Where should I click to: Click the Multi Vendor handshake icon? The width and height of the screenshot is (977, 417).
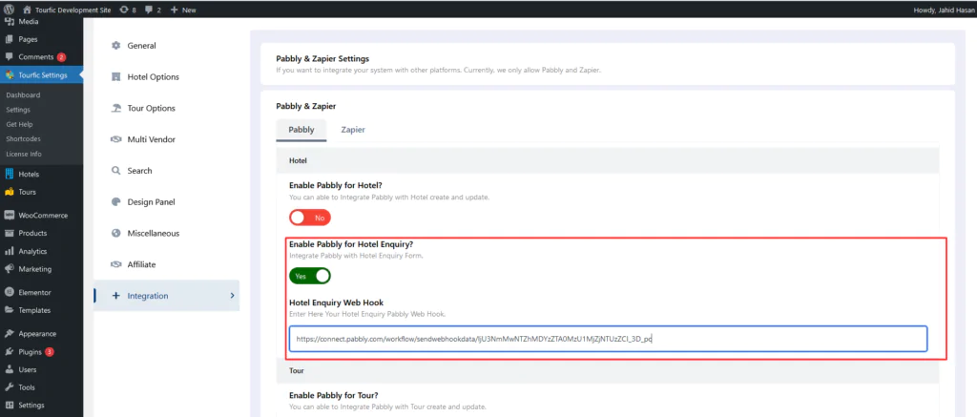click(x=115, y=139)
